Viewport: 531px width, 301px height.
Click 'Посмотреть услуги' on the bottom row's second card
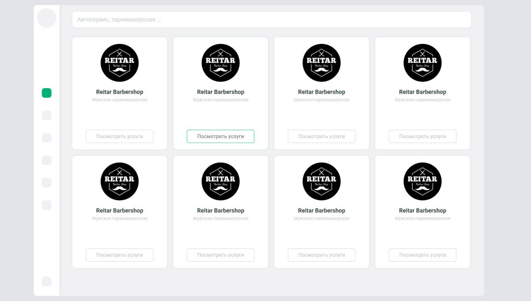[x=220, y=255]
